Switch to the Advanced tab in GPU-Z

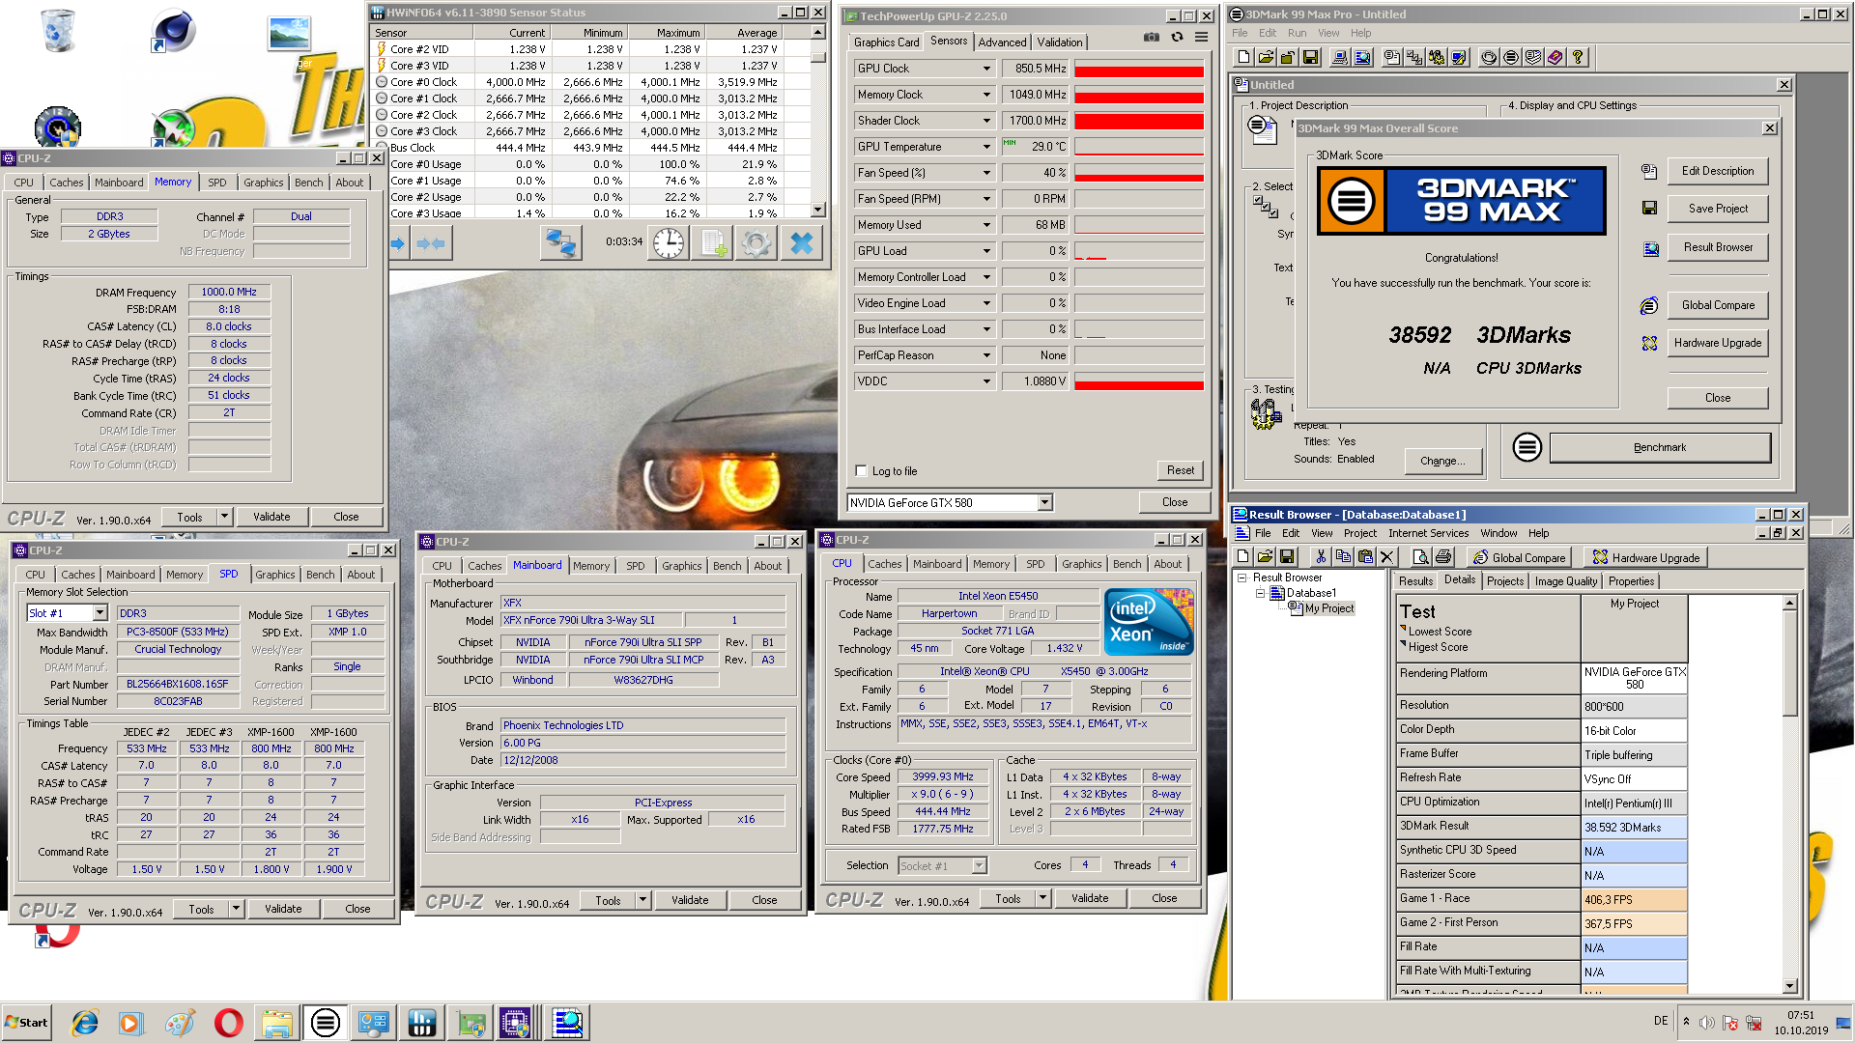1002,42
